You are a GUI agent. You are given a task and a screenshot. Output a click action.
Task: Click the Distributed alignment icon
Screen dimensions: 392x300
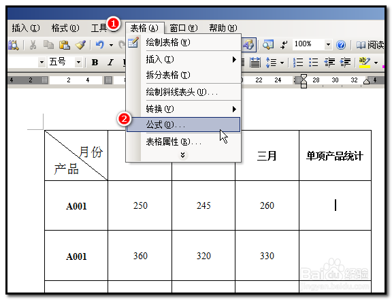point(255,63)
